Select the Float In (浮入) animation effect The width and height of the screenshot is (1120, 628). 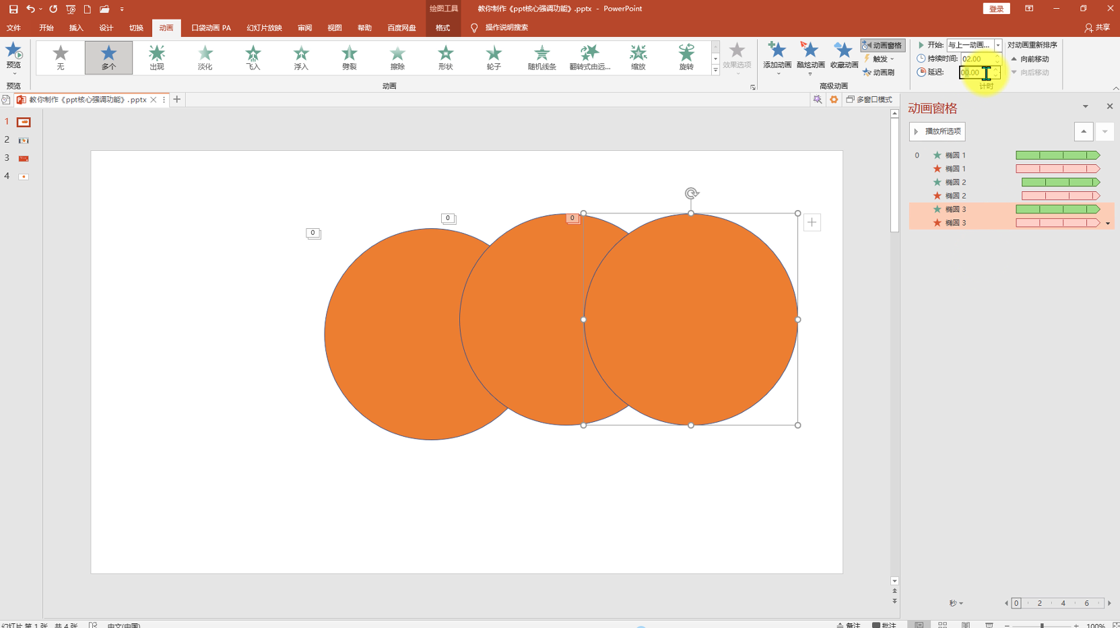301,58
